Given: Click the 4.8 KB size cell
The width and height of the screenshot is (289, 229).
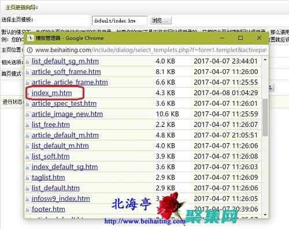Looking at the screenshot, I should click(165, 135).
